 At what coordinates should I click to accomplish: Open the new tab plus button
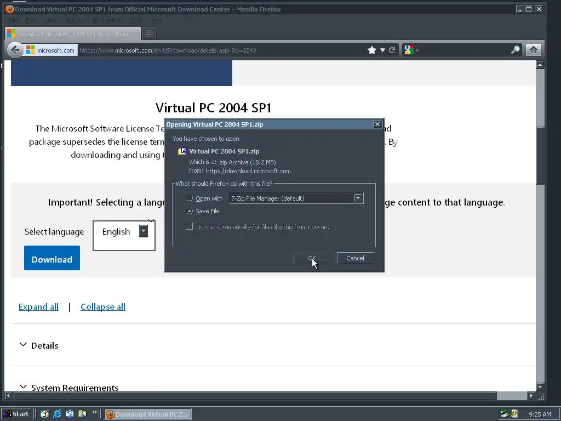click(x=149, y=33)
